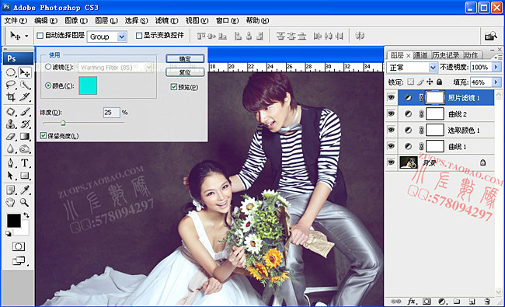The height and width of the screenshot is (307, 505).
Task: Select the Blur tool
Action: (x=11, y=148)
